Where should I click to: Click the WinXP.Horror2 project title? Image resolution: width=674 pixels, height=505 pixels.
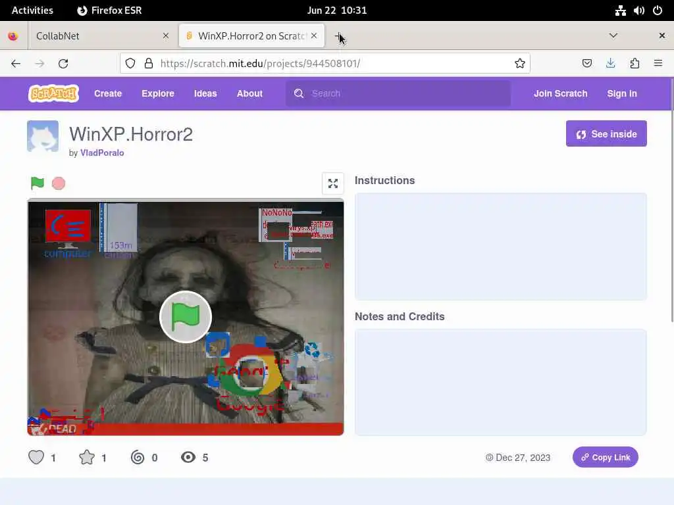(x=131, y=134)
